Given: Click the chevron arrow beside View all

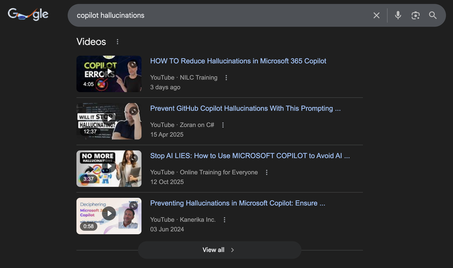Looking at the screenshot, I should click(x=233, y=250).
